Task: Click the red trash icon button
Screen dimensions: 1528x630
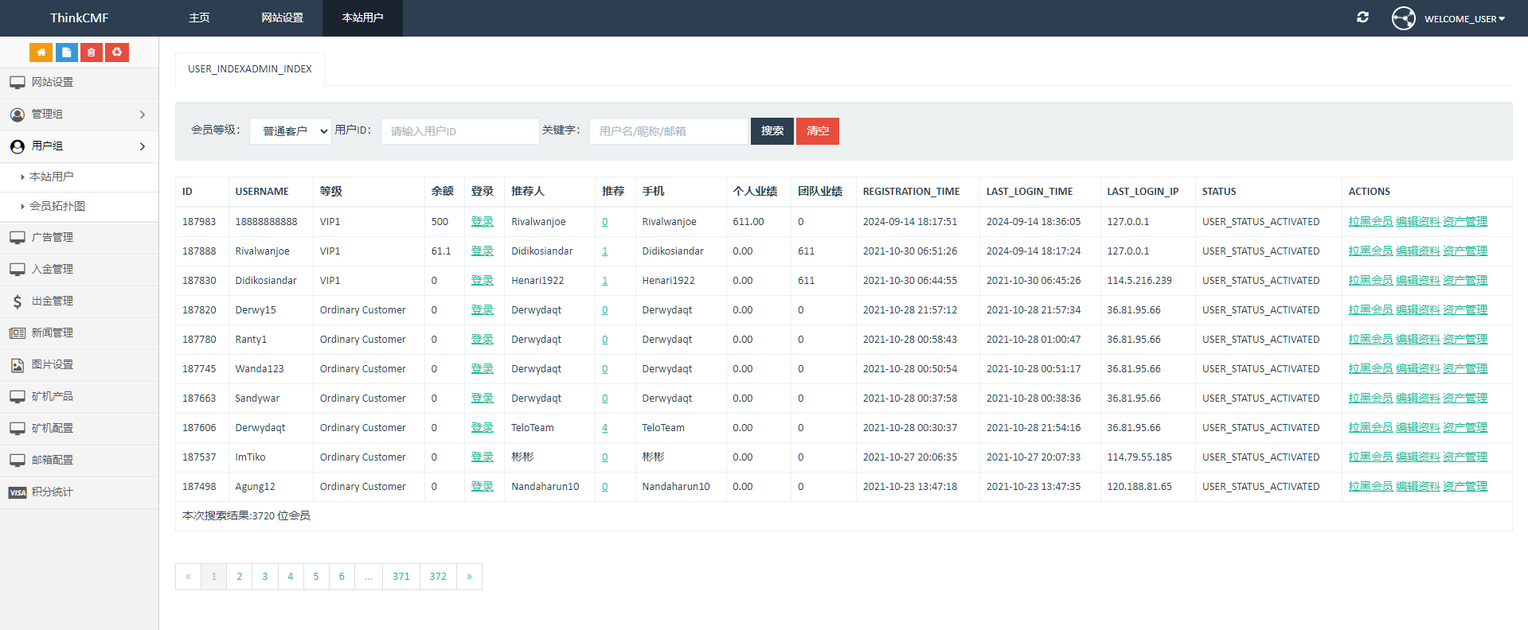Action: (x=92, y=52)
